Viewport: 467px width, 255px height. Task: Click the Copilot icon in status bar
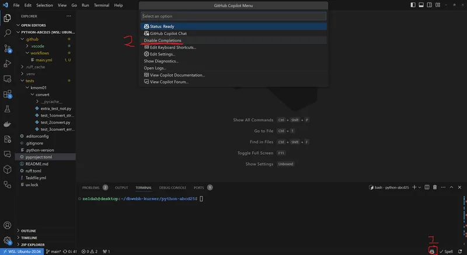(432, 251)
